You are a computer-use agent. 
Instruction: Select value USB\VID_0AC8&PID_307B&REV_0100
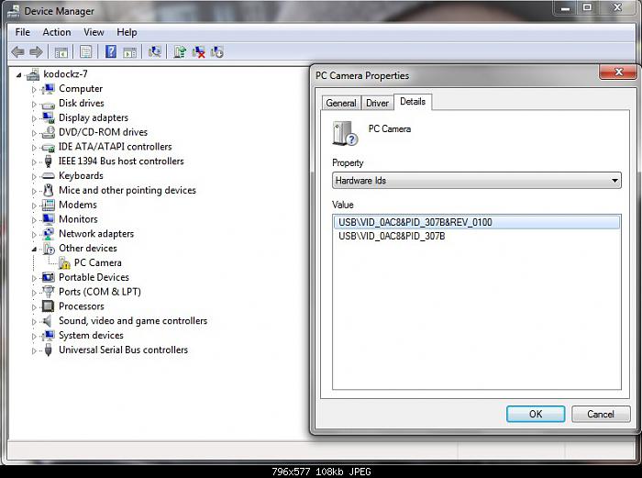coord(476,222)
